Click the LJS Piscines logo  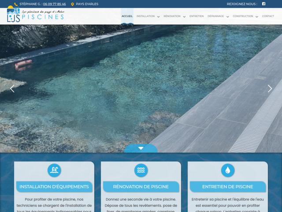[x=35, y=15]
